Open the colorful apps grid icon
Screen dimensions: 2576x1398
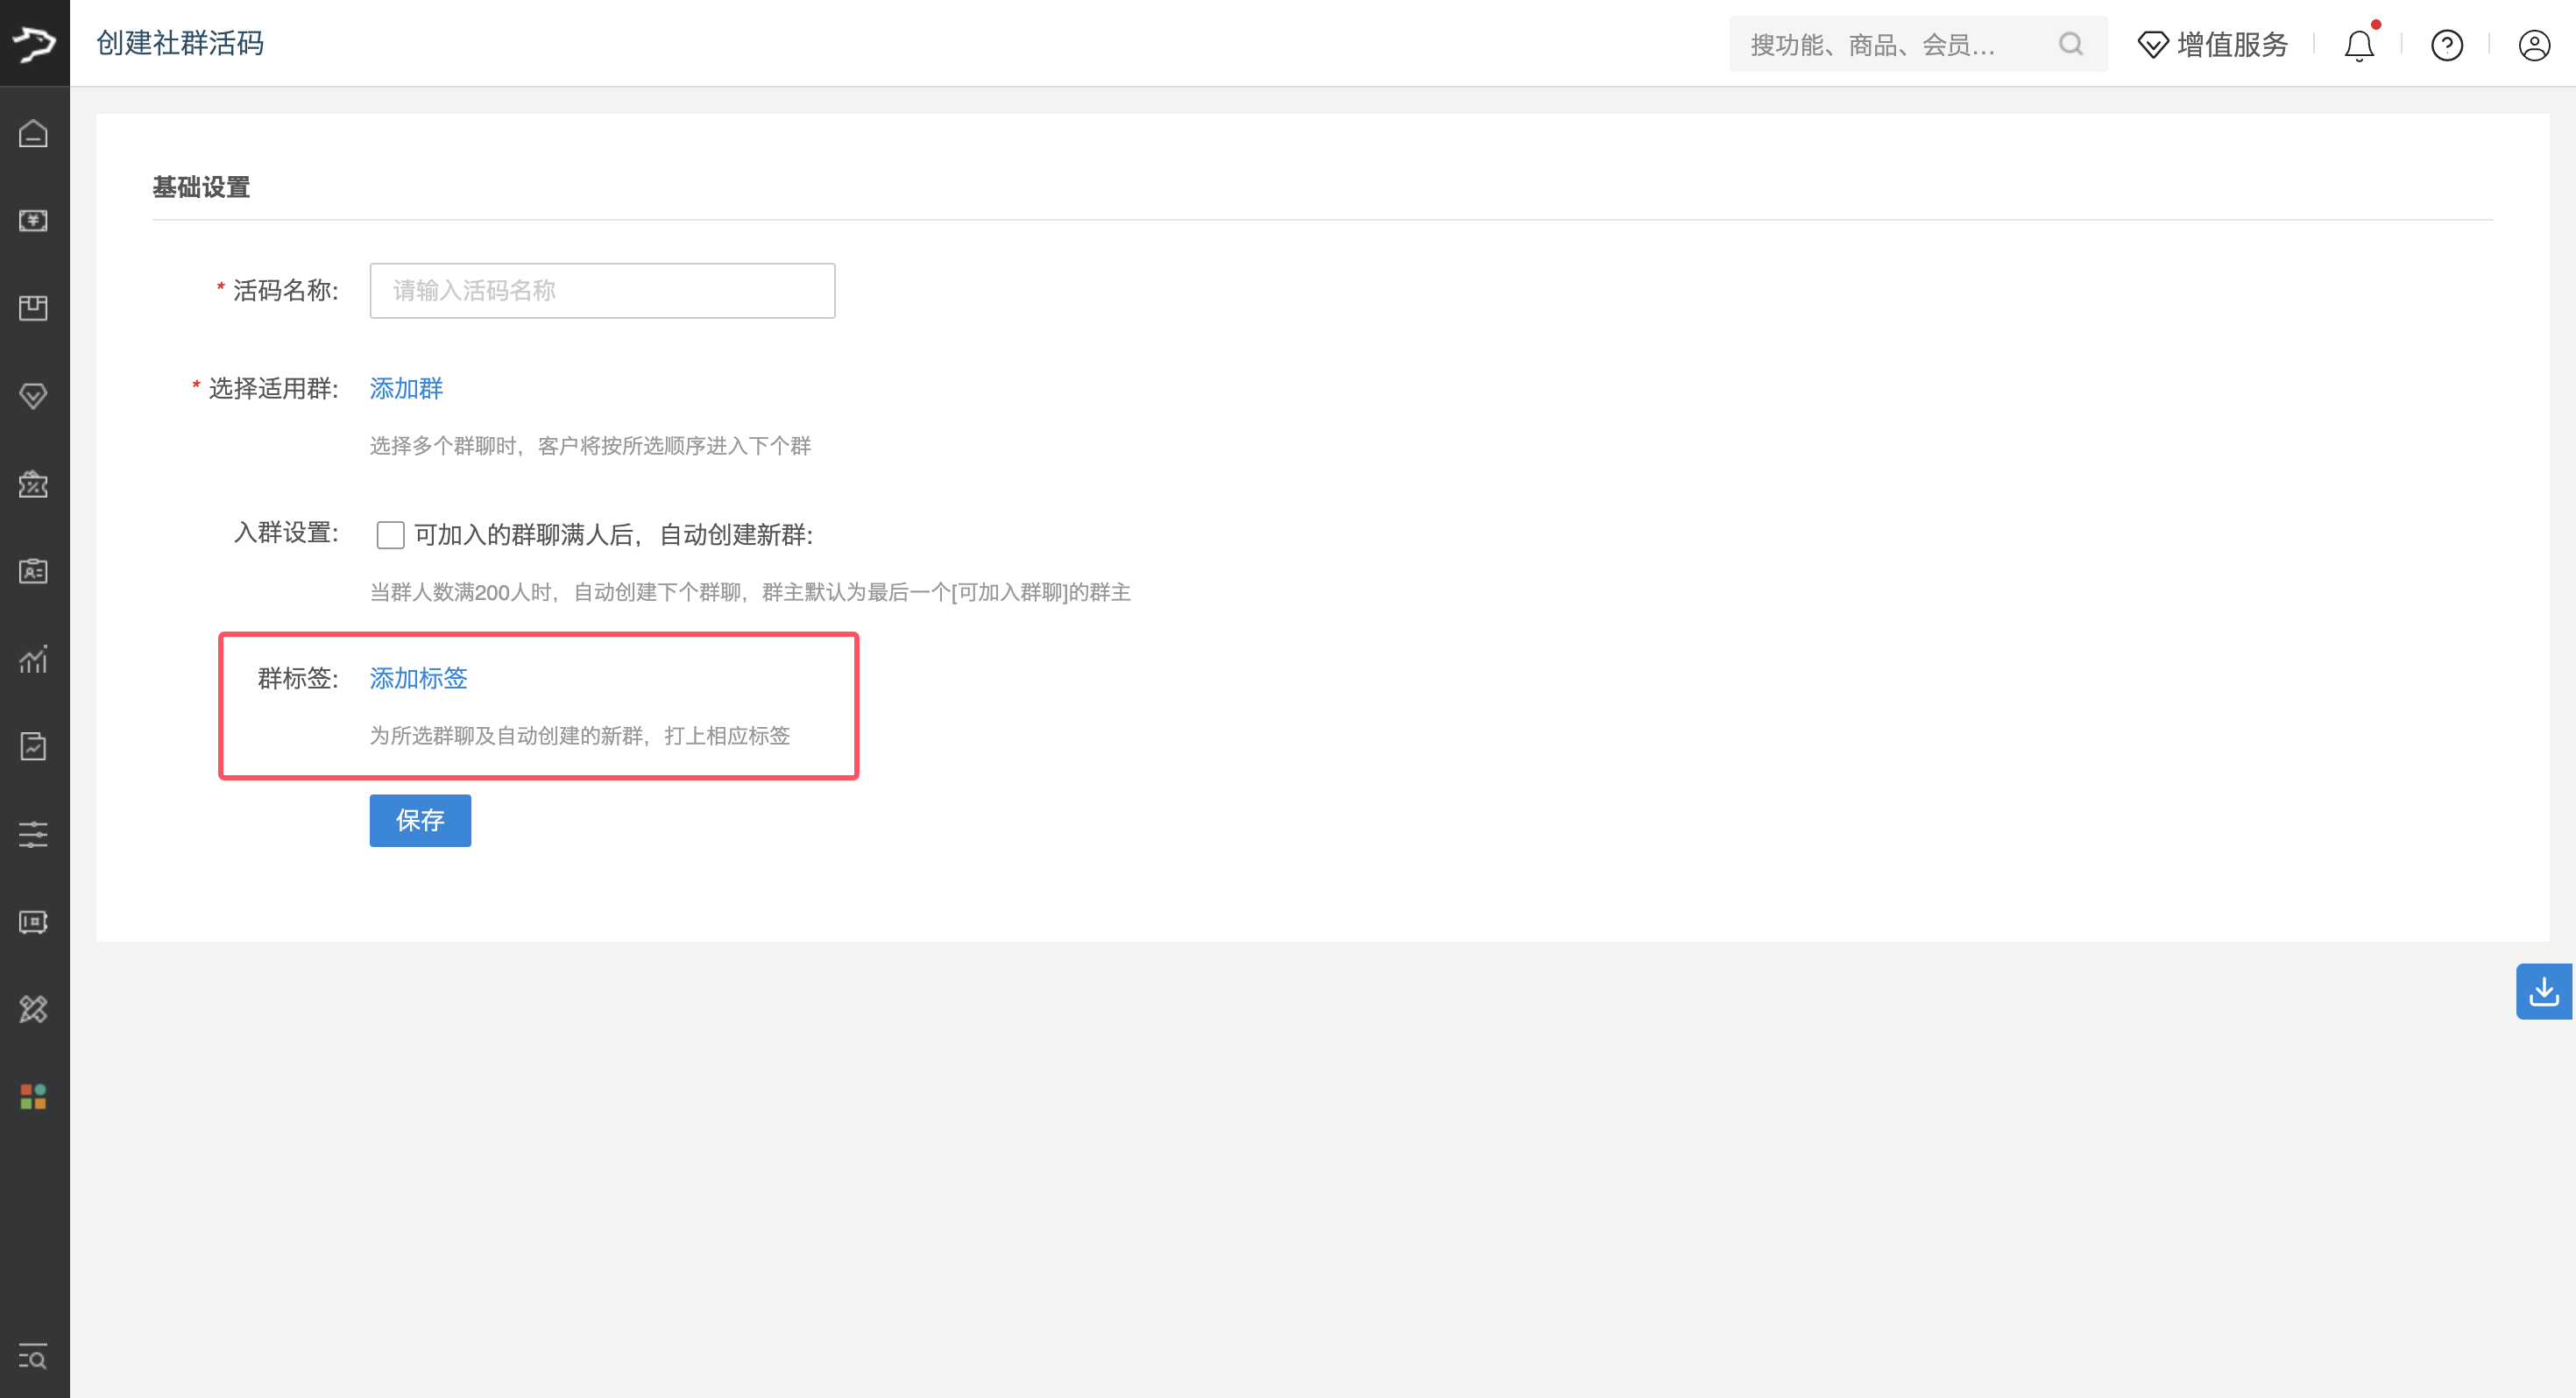33,1097
